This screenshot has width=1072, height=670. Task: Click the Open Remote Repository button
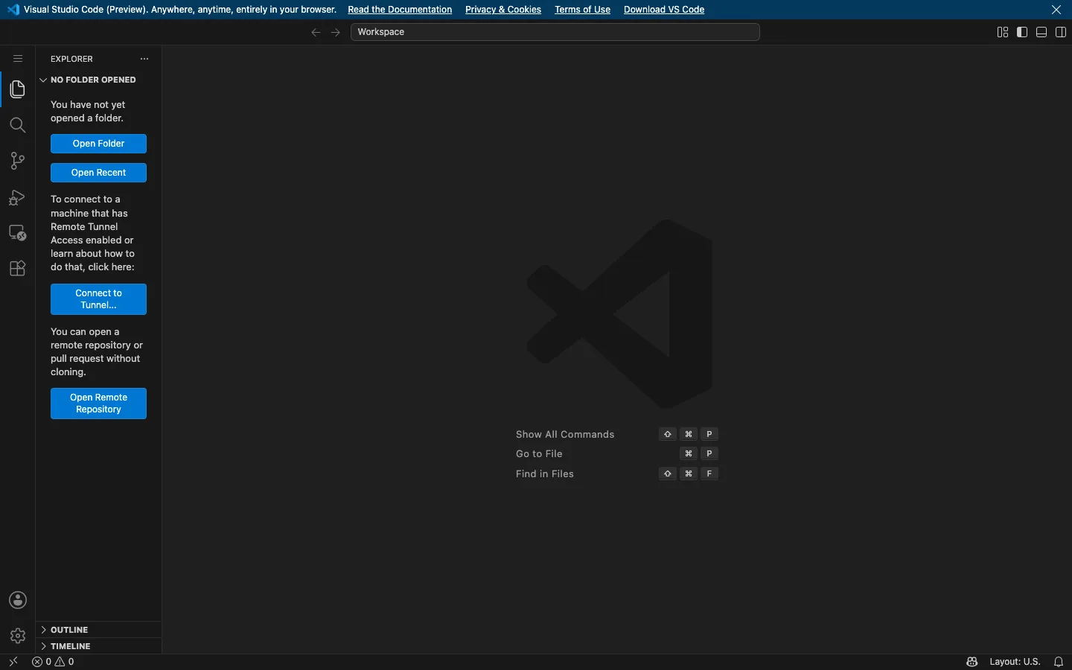click(99, 403)
